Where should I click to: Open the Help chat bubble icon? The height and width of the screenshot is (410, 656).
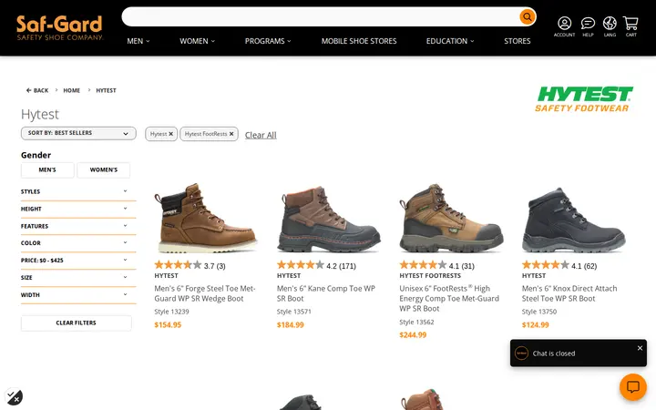pyautogui.click(x=588, y=26)
